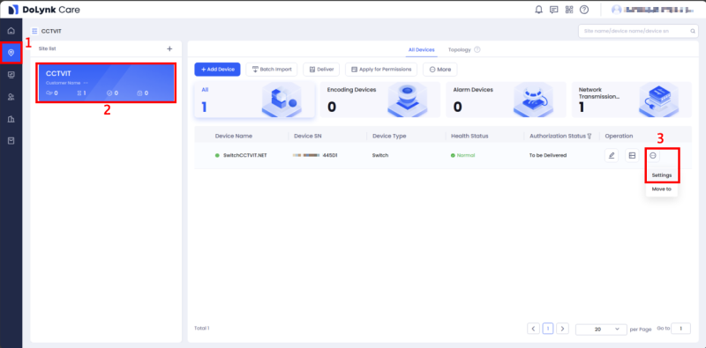Expand the per page dropdown showing 20

click(601, 329)
